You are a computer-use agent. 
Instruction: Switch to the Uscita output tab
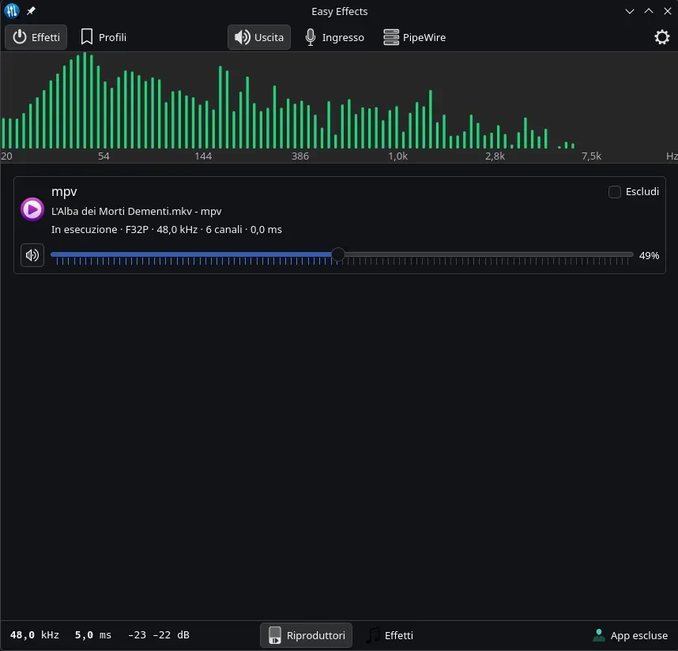coord(259,37)
